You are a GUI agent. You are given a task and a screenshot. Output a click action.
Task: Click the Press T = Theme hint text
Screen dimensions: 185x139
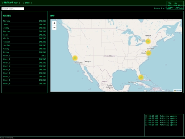[x=162, y=8]
